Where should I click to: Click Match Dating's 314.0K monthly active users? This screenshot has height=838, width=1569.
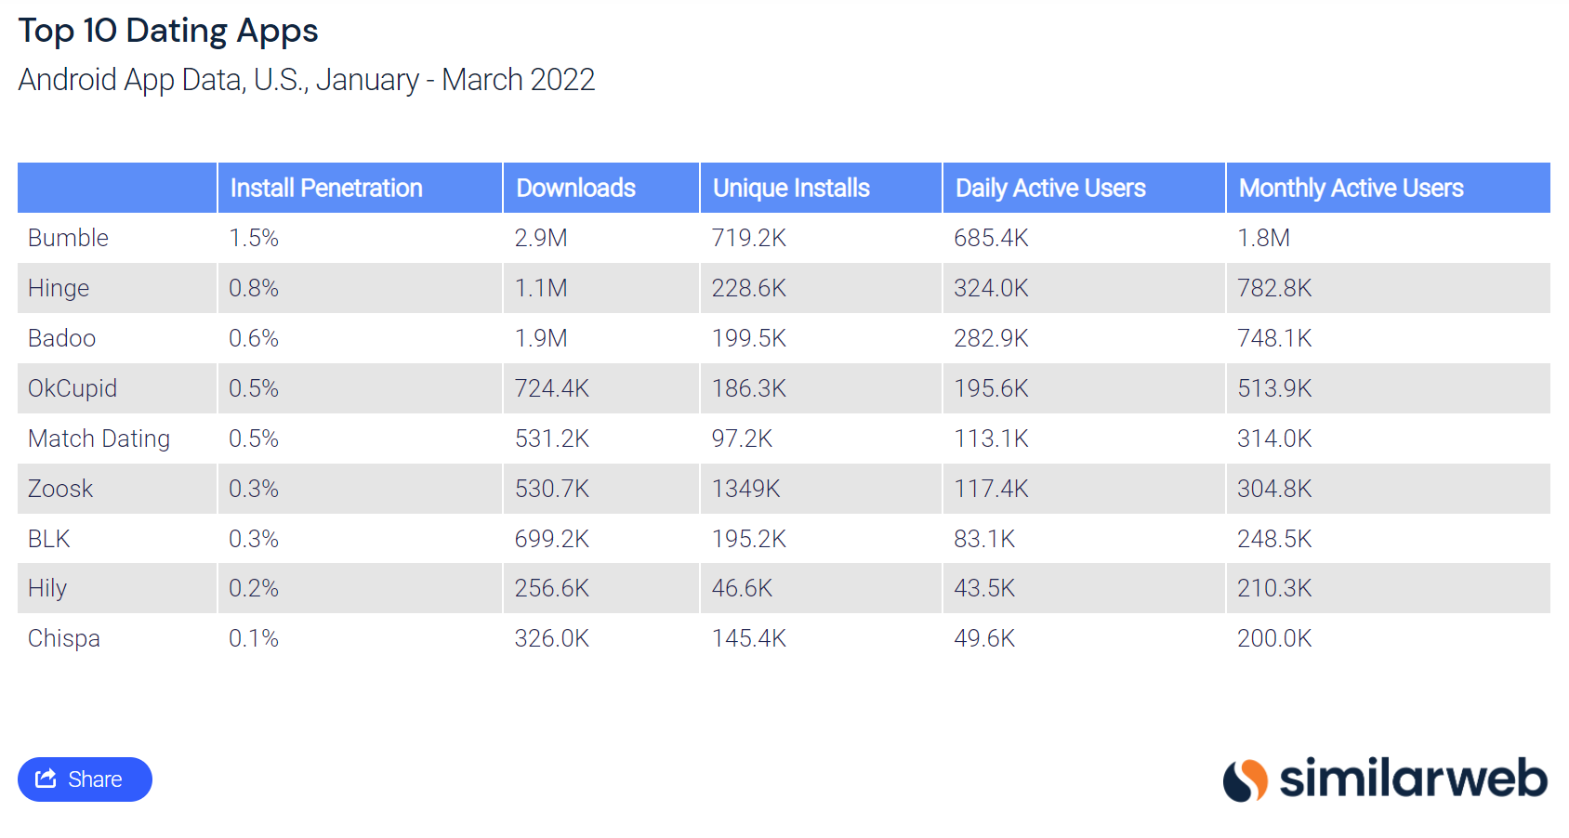(1274, 439)
